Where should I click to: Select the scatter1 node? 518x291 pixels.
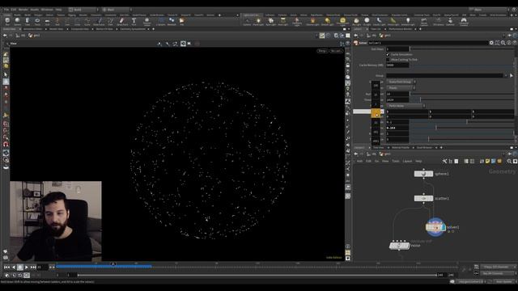(423, 198)
